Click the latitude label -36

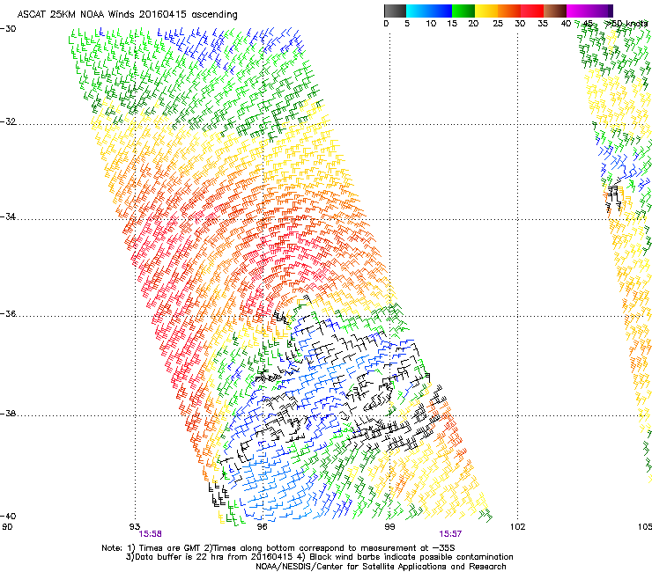point(8,313)
